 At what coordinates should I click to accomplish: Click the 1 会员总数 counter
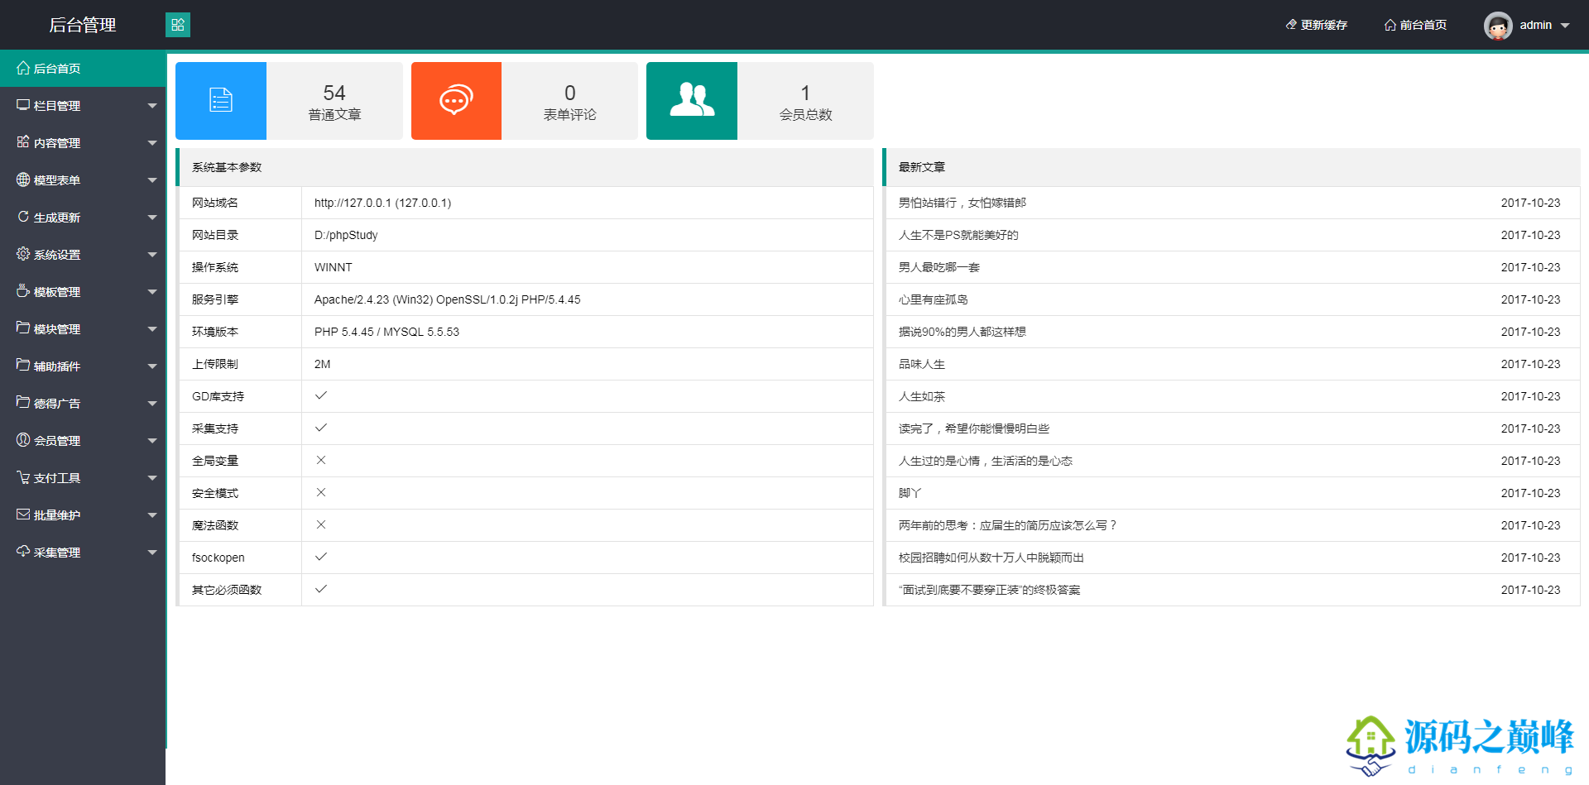[x=805, y=101]
